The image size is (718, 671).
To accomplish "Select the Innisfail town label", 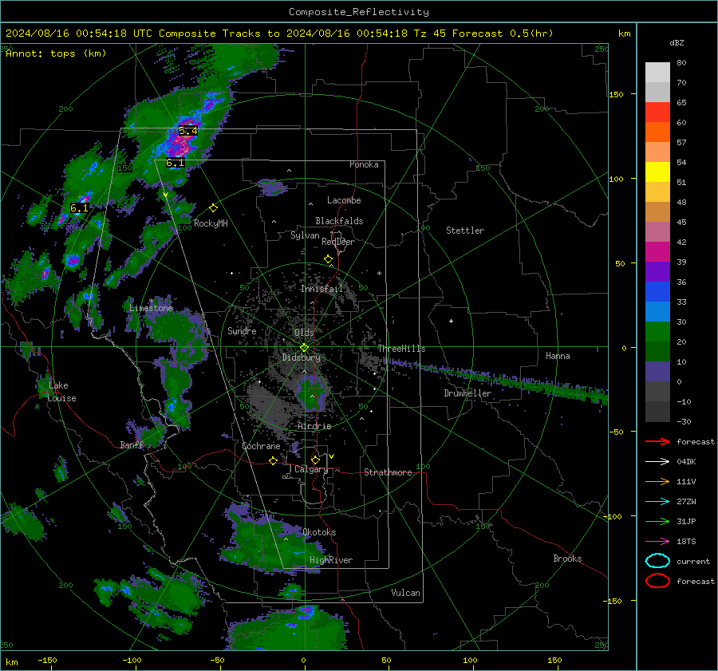I will (322, 289).
